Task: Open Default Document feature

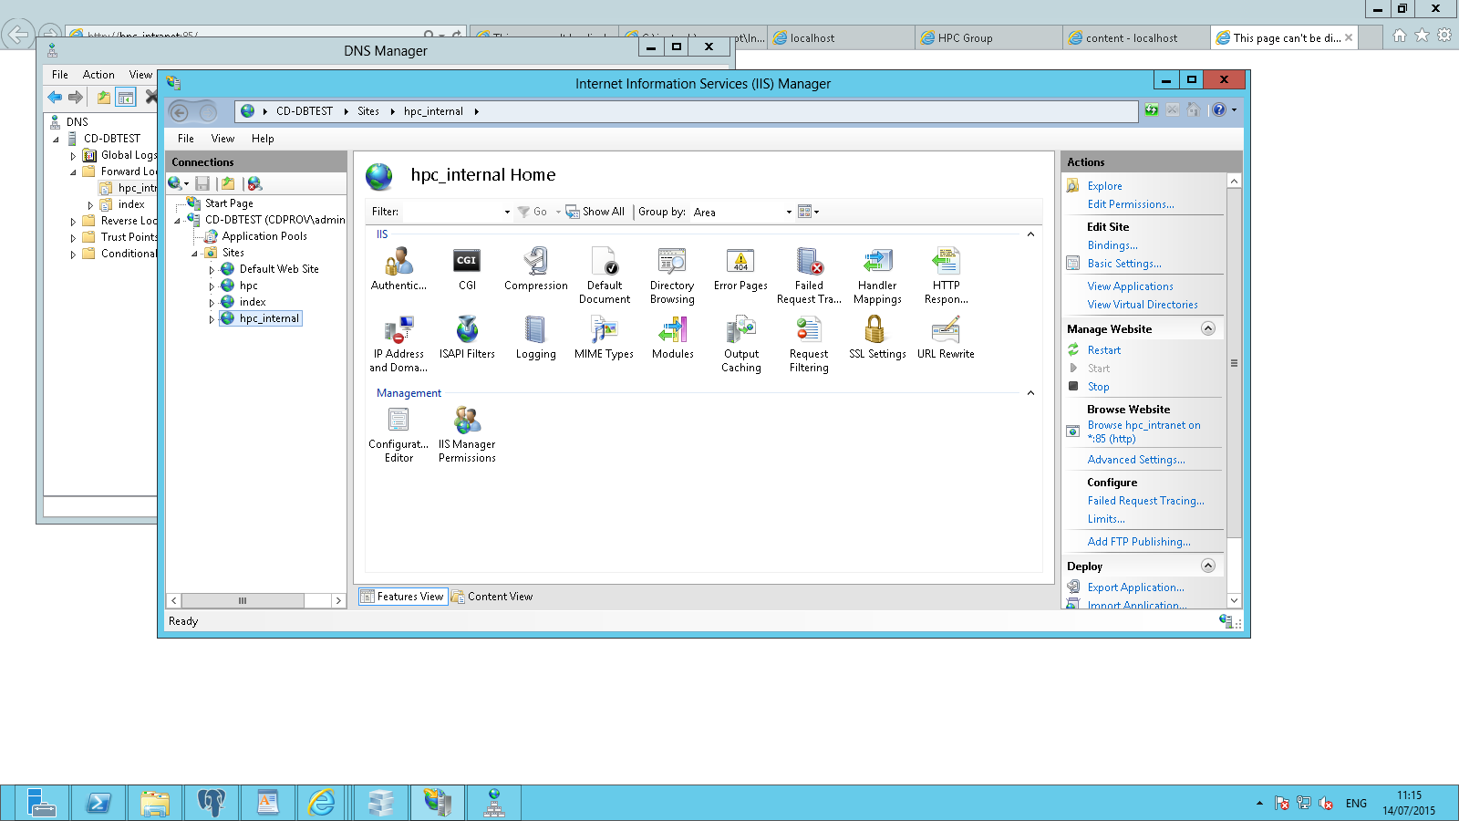Action: coord(604,275)
